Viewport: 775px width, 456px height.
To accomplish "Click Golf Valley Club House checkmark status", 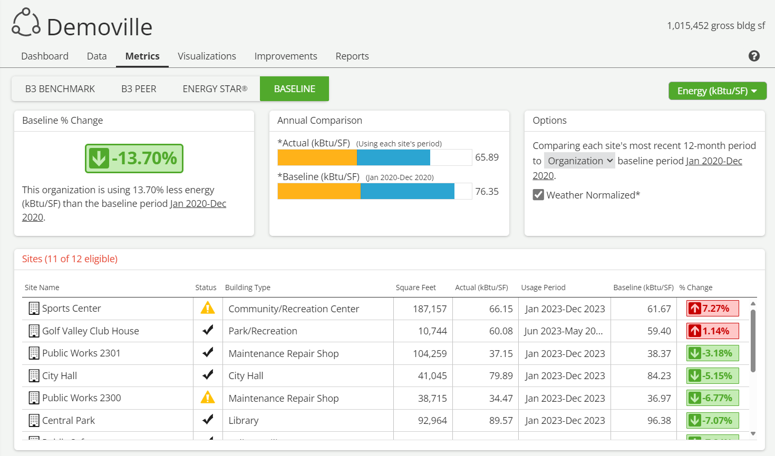I will (x=208, y=330).
